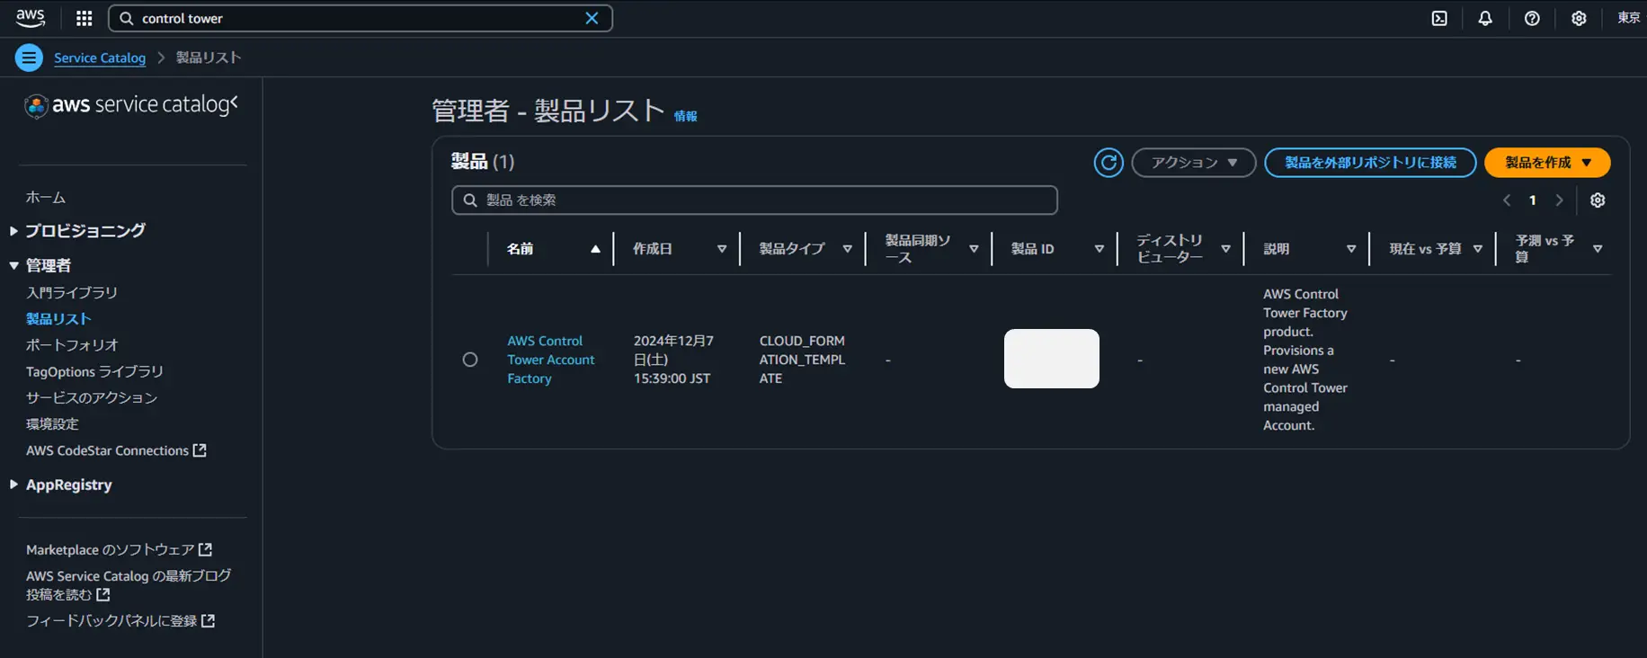The image size is (1647, 658).
Task: Collapse the sidebar with the chevron arrow
Action: pyautogui.click(x=234, y=103)
